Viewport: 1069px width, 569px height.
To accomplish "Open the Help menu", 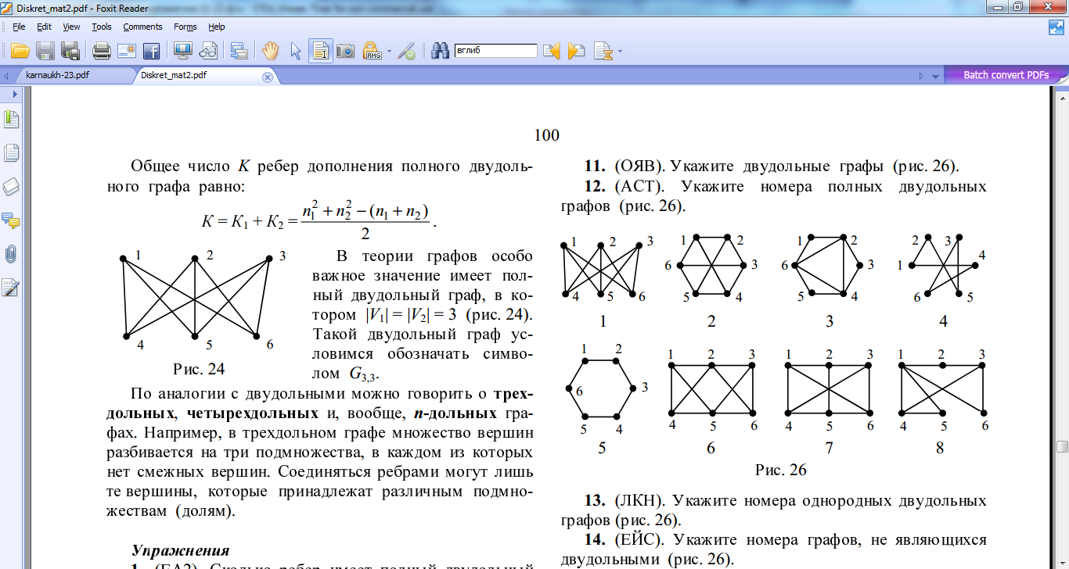I will [x=217, y=27].
